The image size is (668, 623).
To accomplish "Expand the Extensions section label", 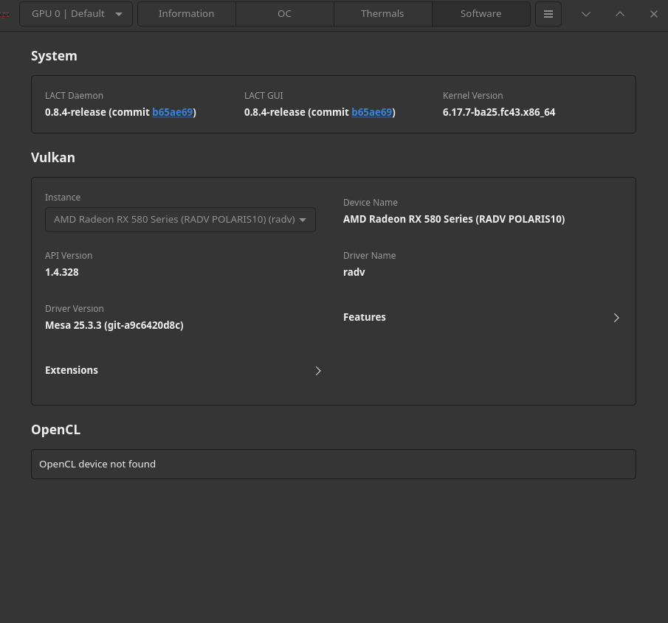I will 72,370.
